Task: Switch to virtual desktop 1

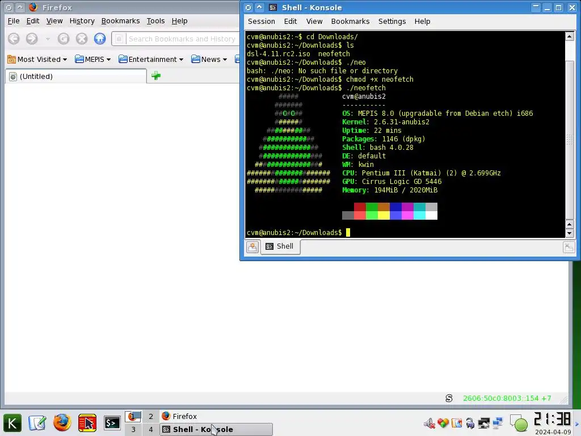Action: point(133,416)
